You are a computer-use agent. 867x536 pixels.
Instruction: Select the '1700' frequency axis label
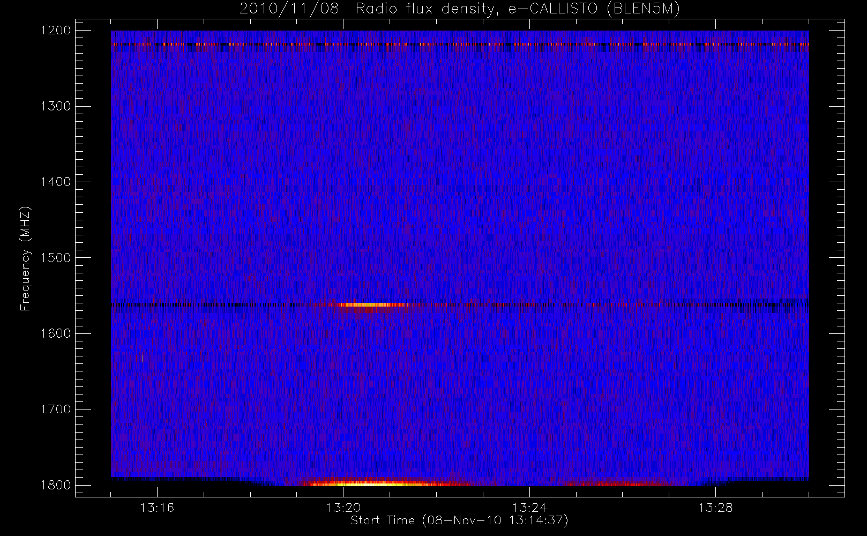(56, 410)
